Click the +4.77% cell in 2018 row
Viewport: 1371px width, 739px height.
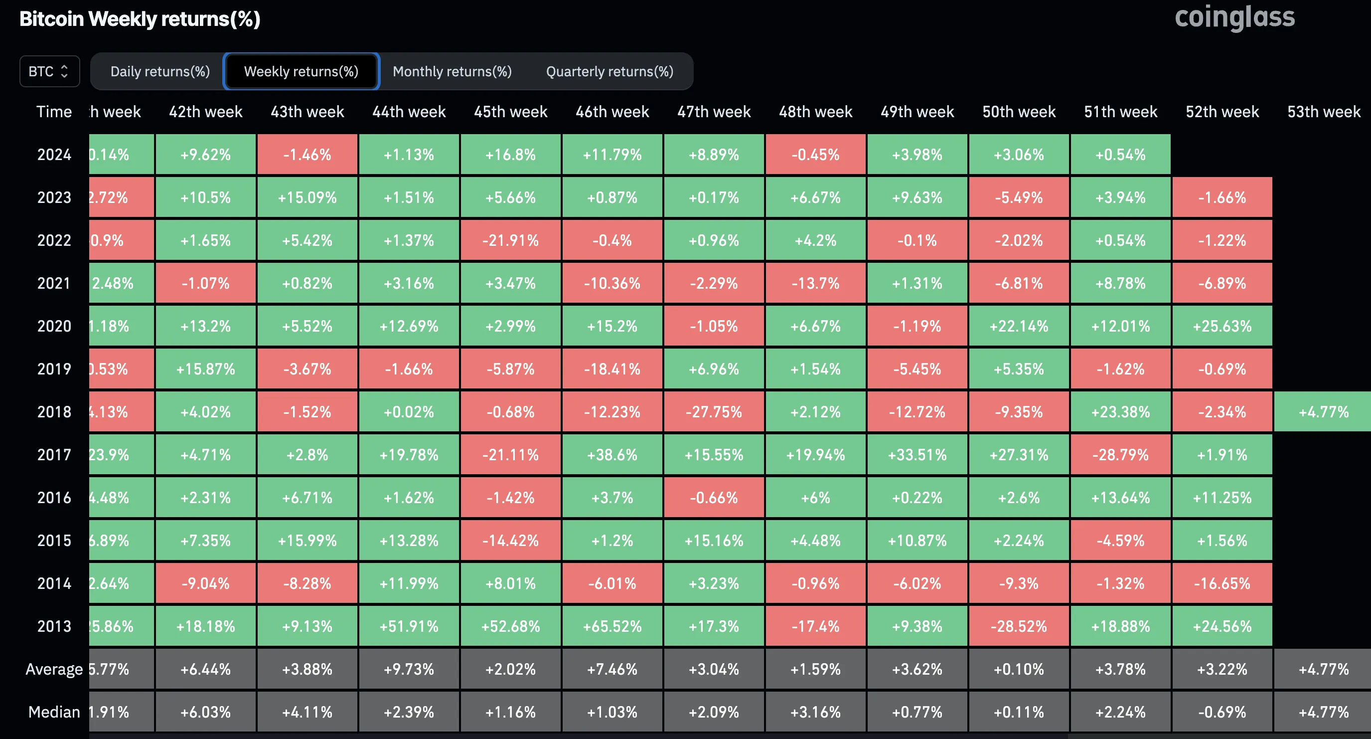tap(1323, 412)
